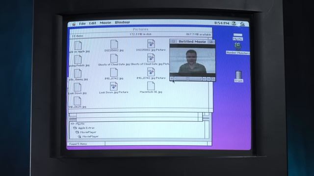314x176 pixels.
Task: Click the Pictures window title bar
Action: [141, 29]
